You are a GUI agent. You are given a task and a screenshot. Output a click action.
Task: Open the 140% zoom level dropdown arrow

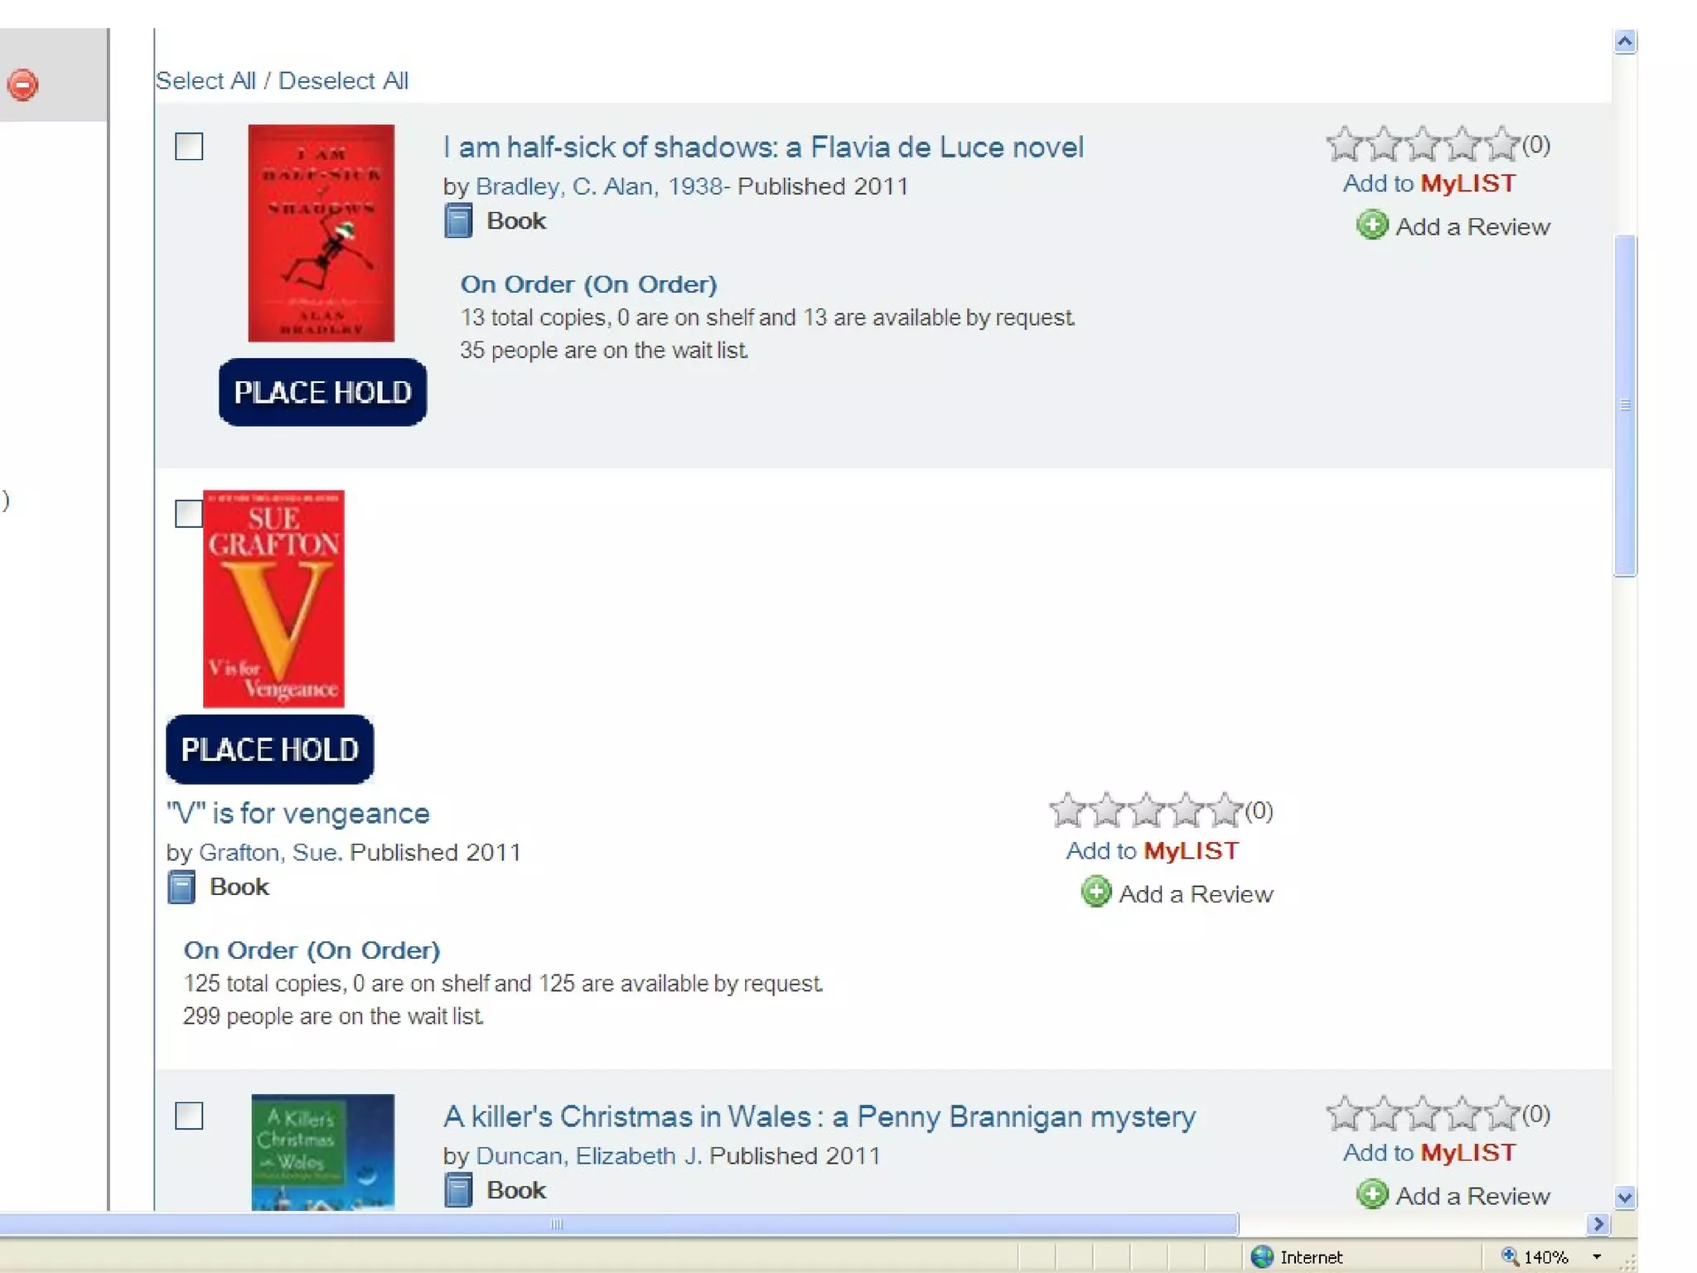1596,1257
